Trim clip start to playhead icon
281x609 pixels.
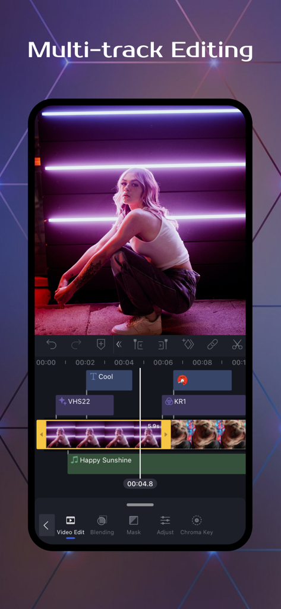(x=138, y=344)
